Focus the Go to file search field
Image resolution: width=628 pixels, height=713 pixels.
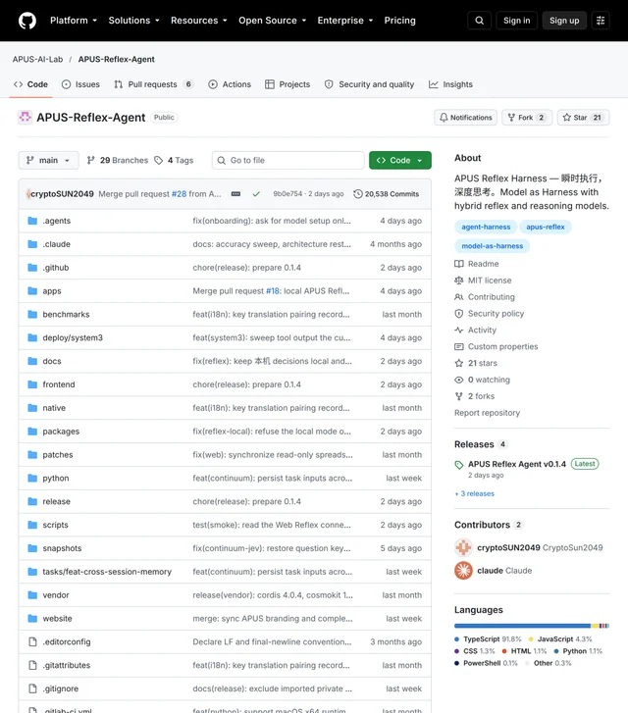click(x=288, y=160)
